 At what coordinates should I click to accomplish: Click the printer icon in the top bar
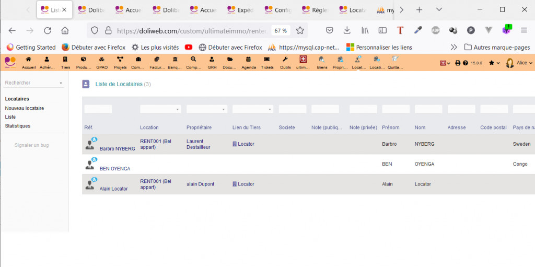(458, 63)
